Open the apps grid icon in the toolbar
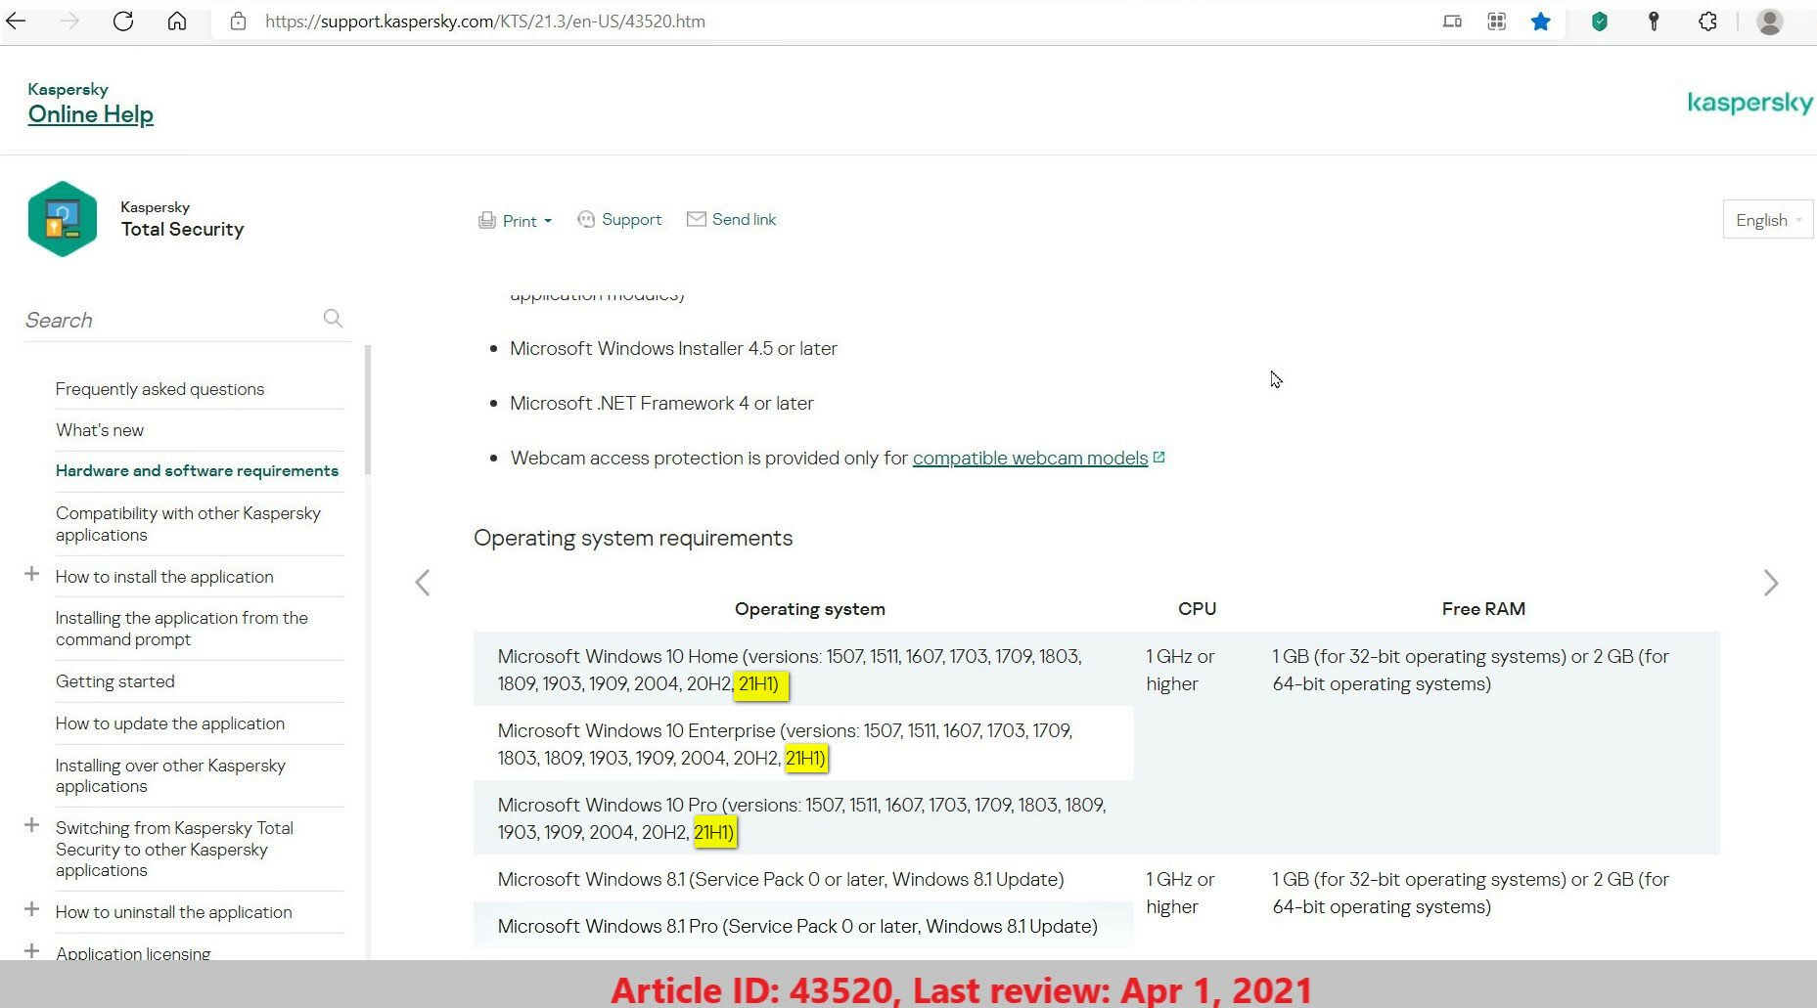The width and height of the screenshot is (1817, 1008). coord(1497,22)
